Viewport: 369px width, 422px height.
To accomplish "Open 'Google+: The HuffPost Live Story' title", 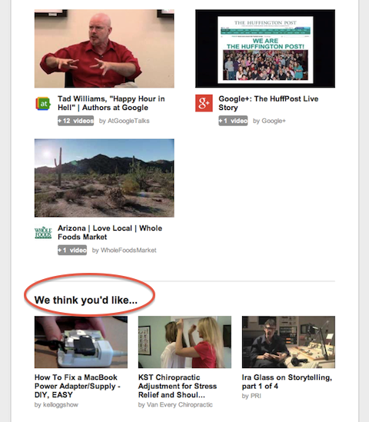I will pyautogui.click(x=268, y=103).
